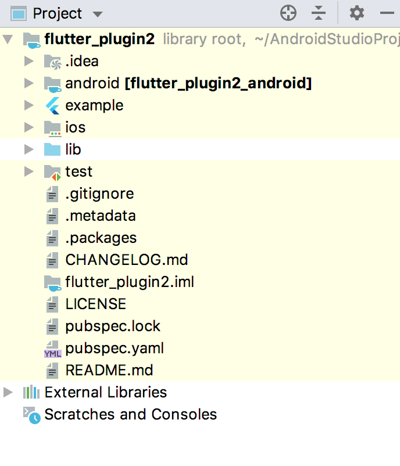This screenshot has height=466, width=400.
Task: Select the flutter_plugin2.iml file
Action: pyautogui.click(x=129, y=282)
